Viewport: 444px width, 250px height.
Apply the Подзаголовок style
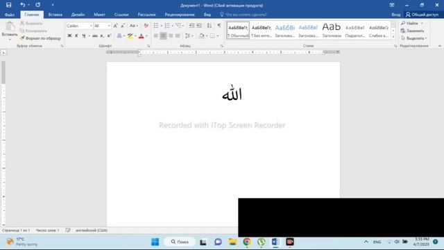click(355, 31)
